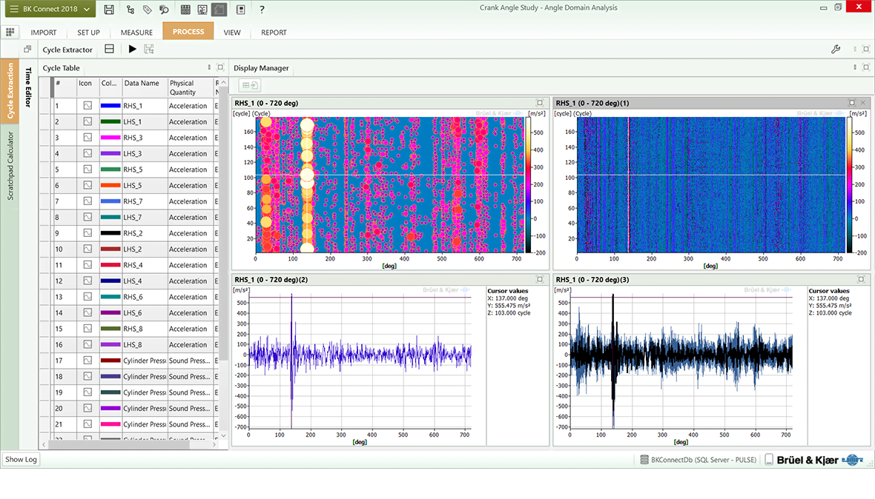Expand the Scratchpad Calculator side panel

(10, 167)
